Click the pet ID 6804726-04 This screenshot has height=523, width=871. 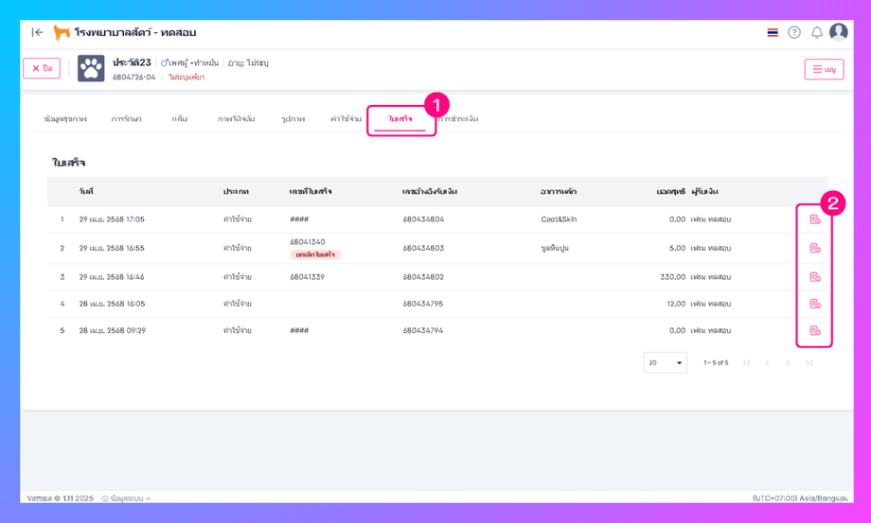pyautogui.click(x=133, y=78)
